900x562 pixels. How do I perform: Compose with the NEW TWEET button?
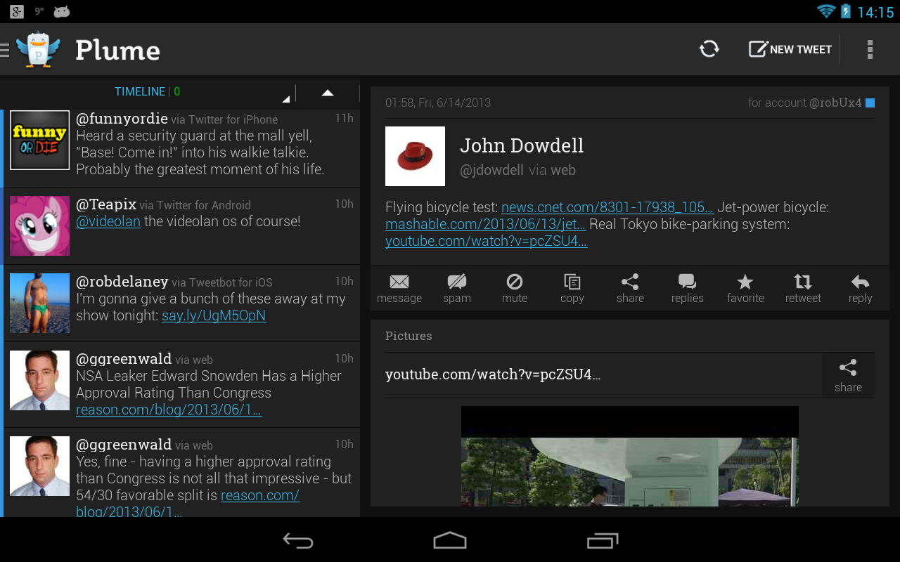coord(790,49)
